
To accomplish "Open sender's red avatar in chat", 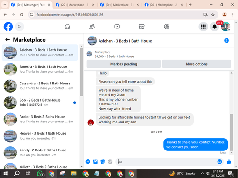I will (90, 122).
